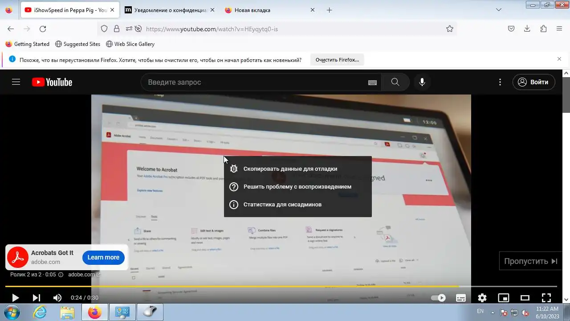Skip ad with Пропустить button
Screen dimensions: 570x321
[531, 261]
